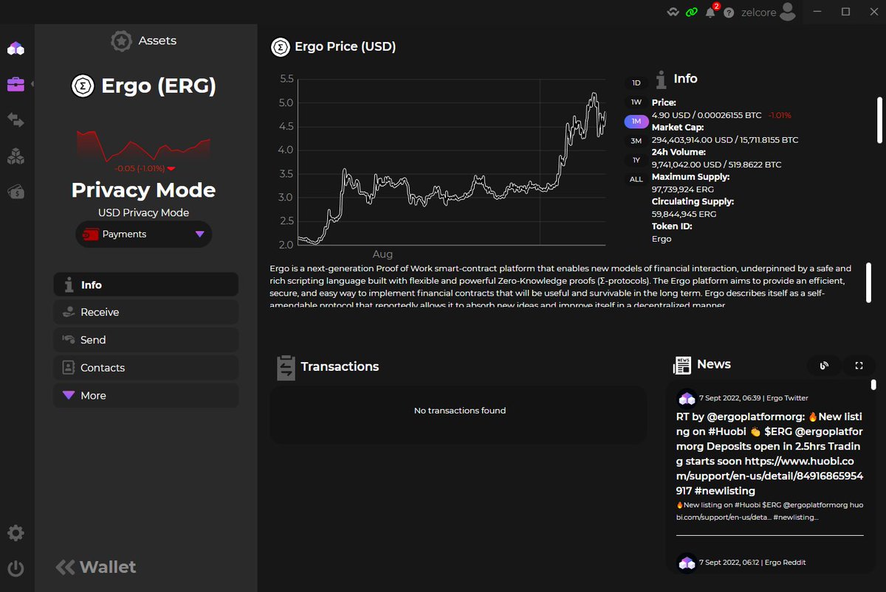Select the 3M chart range
Image resolution: width=886 pixels, height=592 pixels.
[636, 141]
